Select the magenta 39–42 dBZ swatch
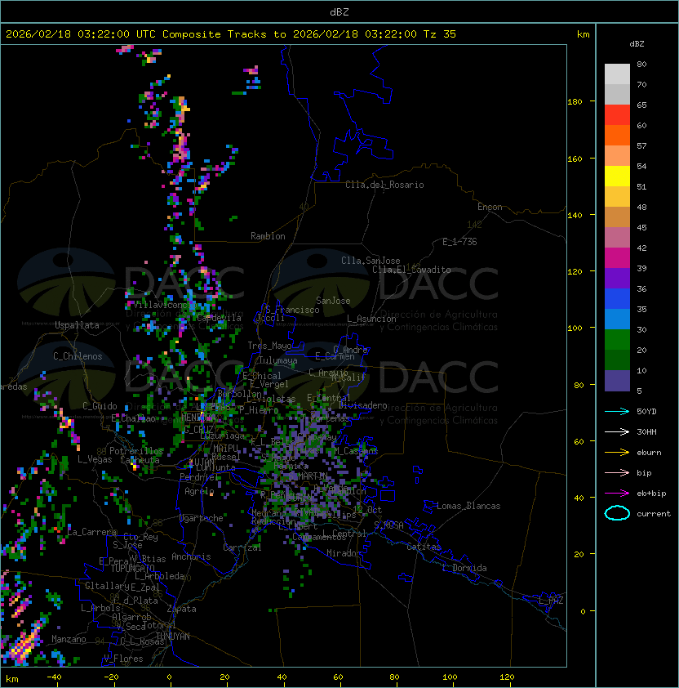The height and width of the screenshot is (688, 679). click(617, 258)
